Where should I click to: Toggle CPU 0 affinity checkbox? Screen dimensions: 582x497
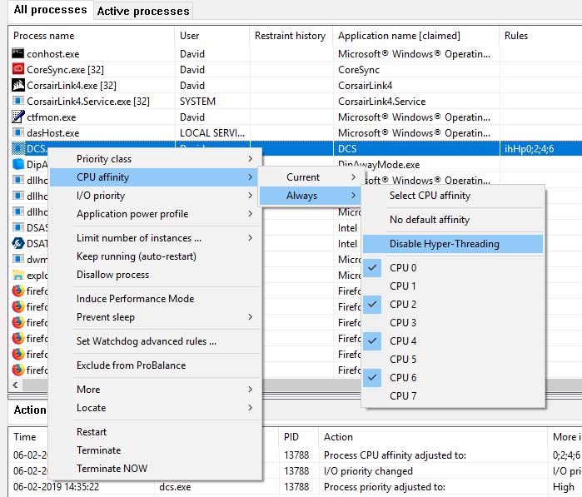(x=372, y=267)
